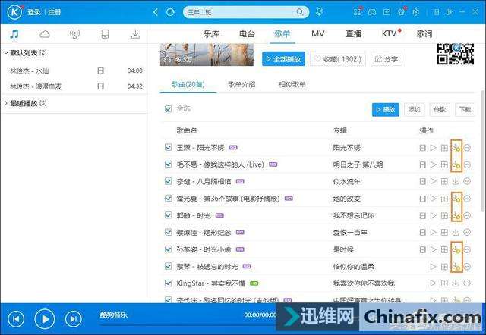Screen dimensions: 486x335
Task: Click more options icon on 郭静 - 时光 row
Action: [467, 215]
